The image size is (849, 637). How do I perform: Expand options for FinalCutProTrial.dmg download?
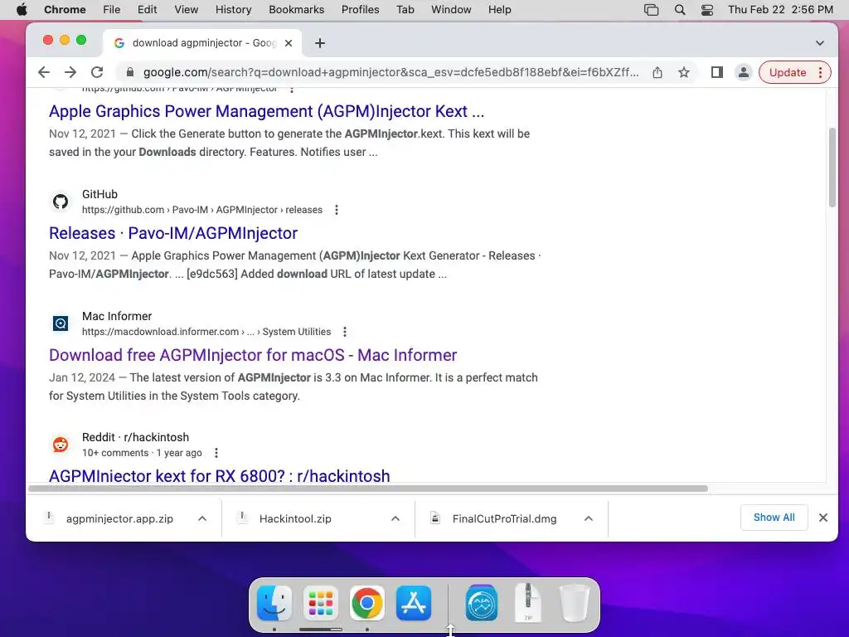click(x=589, y=519)
